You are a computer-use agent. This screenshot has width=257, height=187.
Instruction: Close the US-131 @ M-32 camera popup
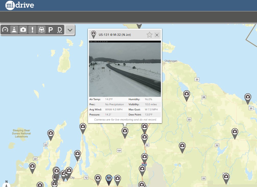point(157,35)
